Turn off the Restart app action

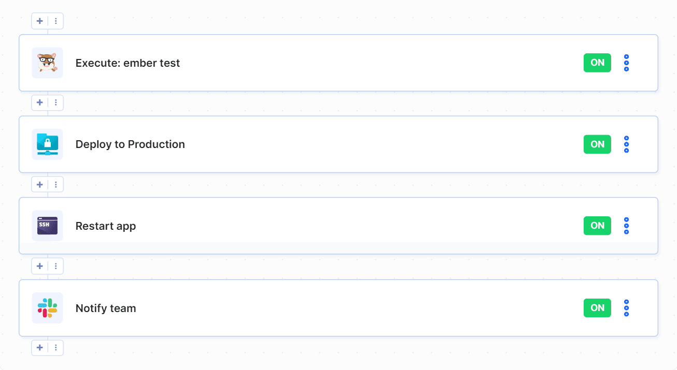pyautogui.click(x=597, y=226)
